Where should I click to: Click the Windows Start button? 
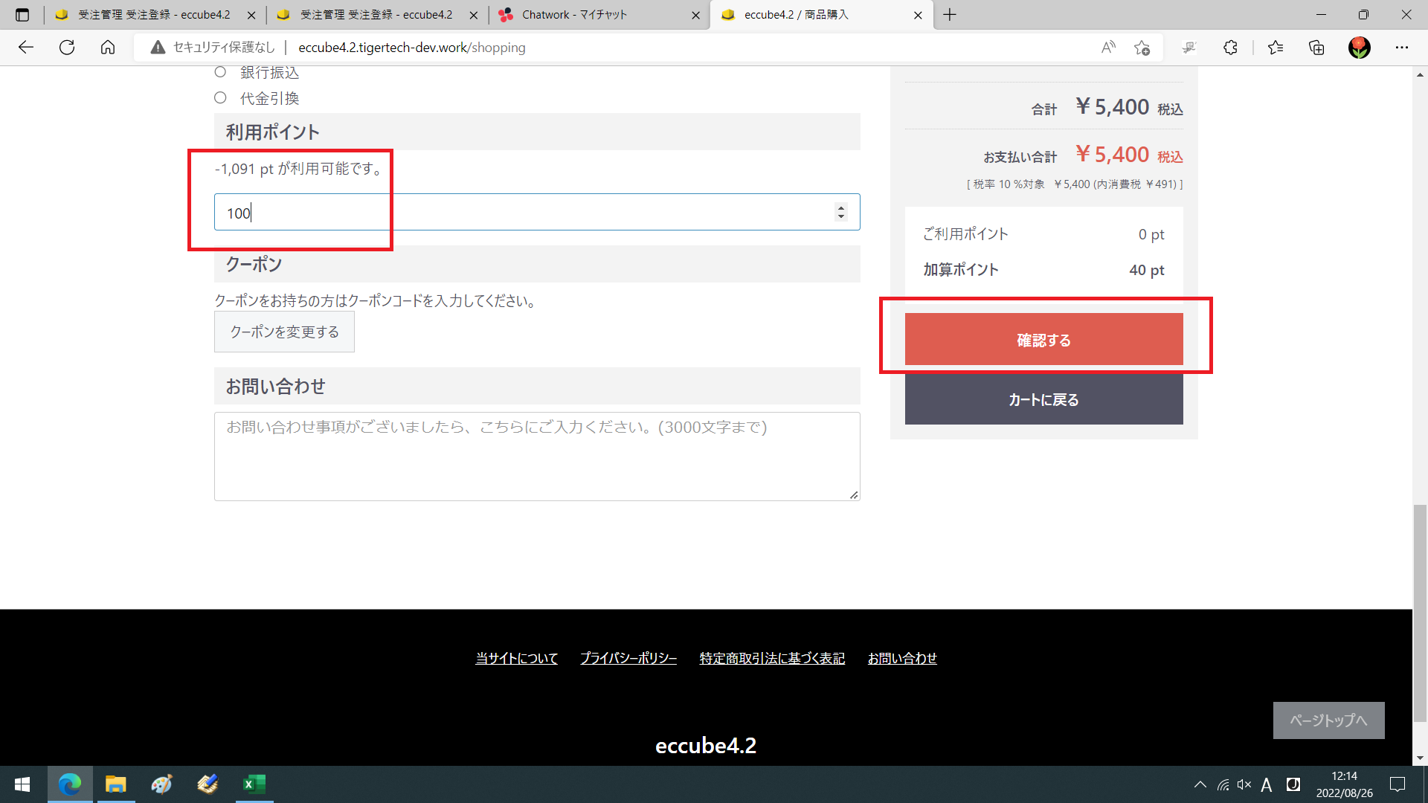(22, 784)
